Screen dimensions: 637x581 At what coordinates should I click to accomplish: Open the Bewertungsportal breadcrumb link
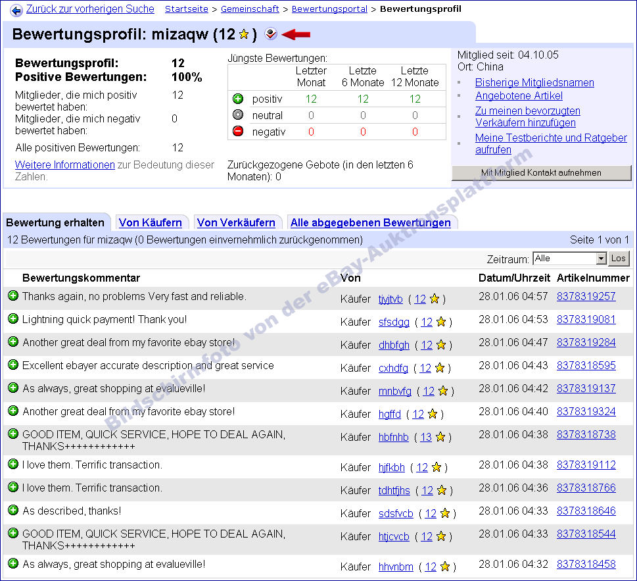point(329,9)
